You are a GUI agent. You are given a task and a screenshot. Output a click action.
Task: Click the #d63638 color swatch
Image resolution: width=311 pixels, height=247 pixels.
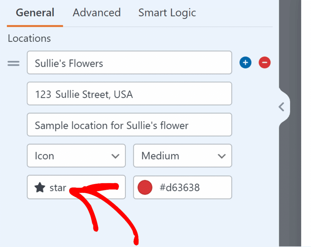(182, 187)
